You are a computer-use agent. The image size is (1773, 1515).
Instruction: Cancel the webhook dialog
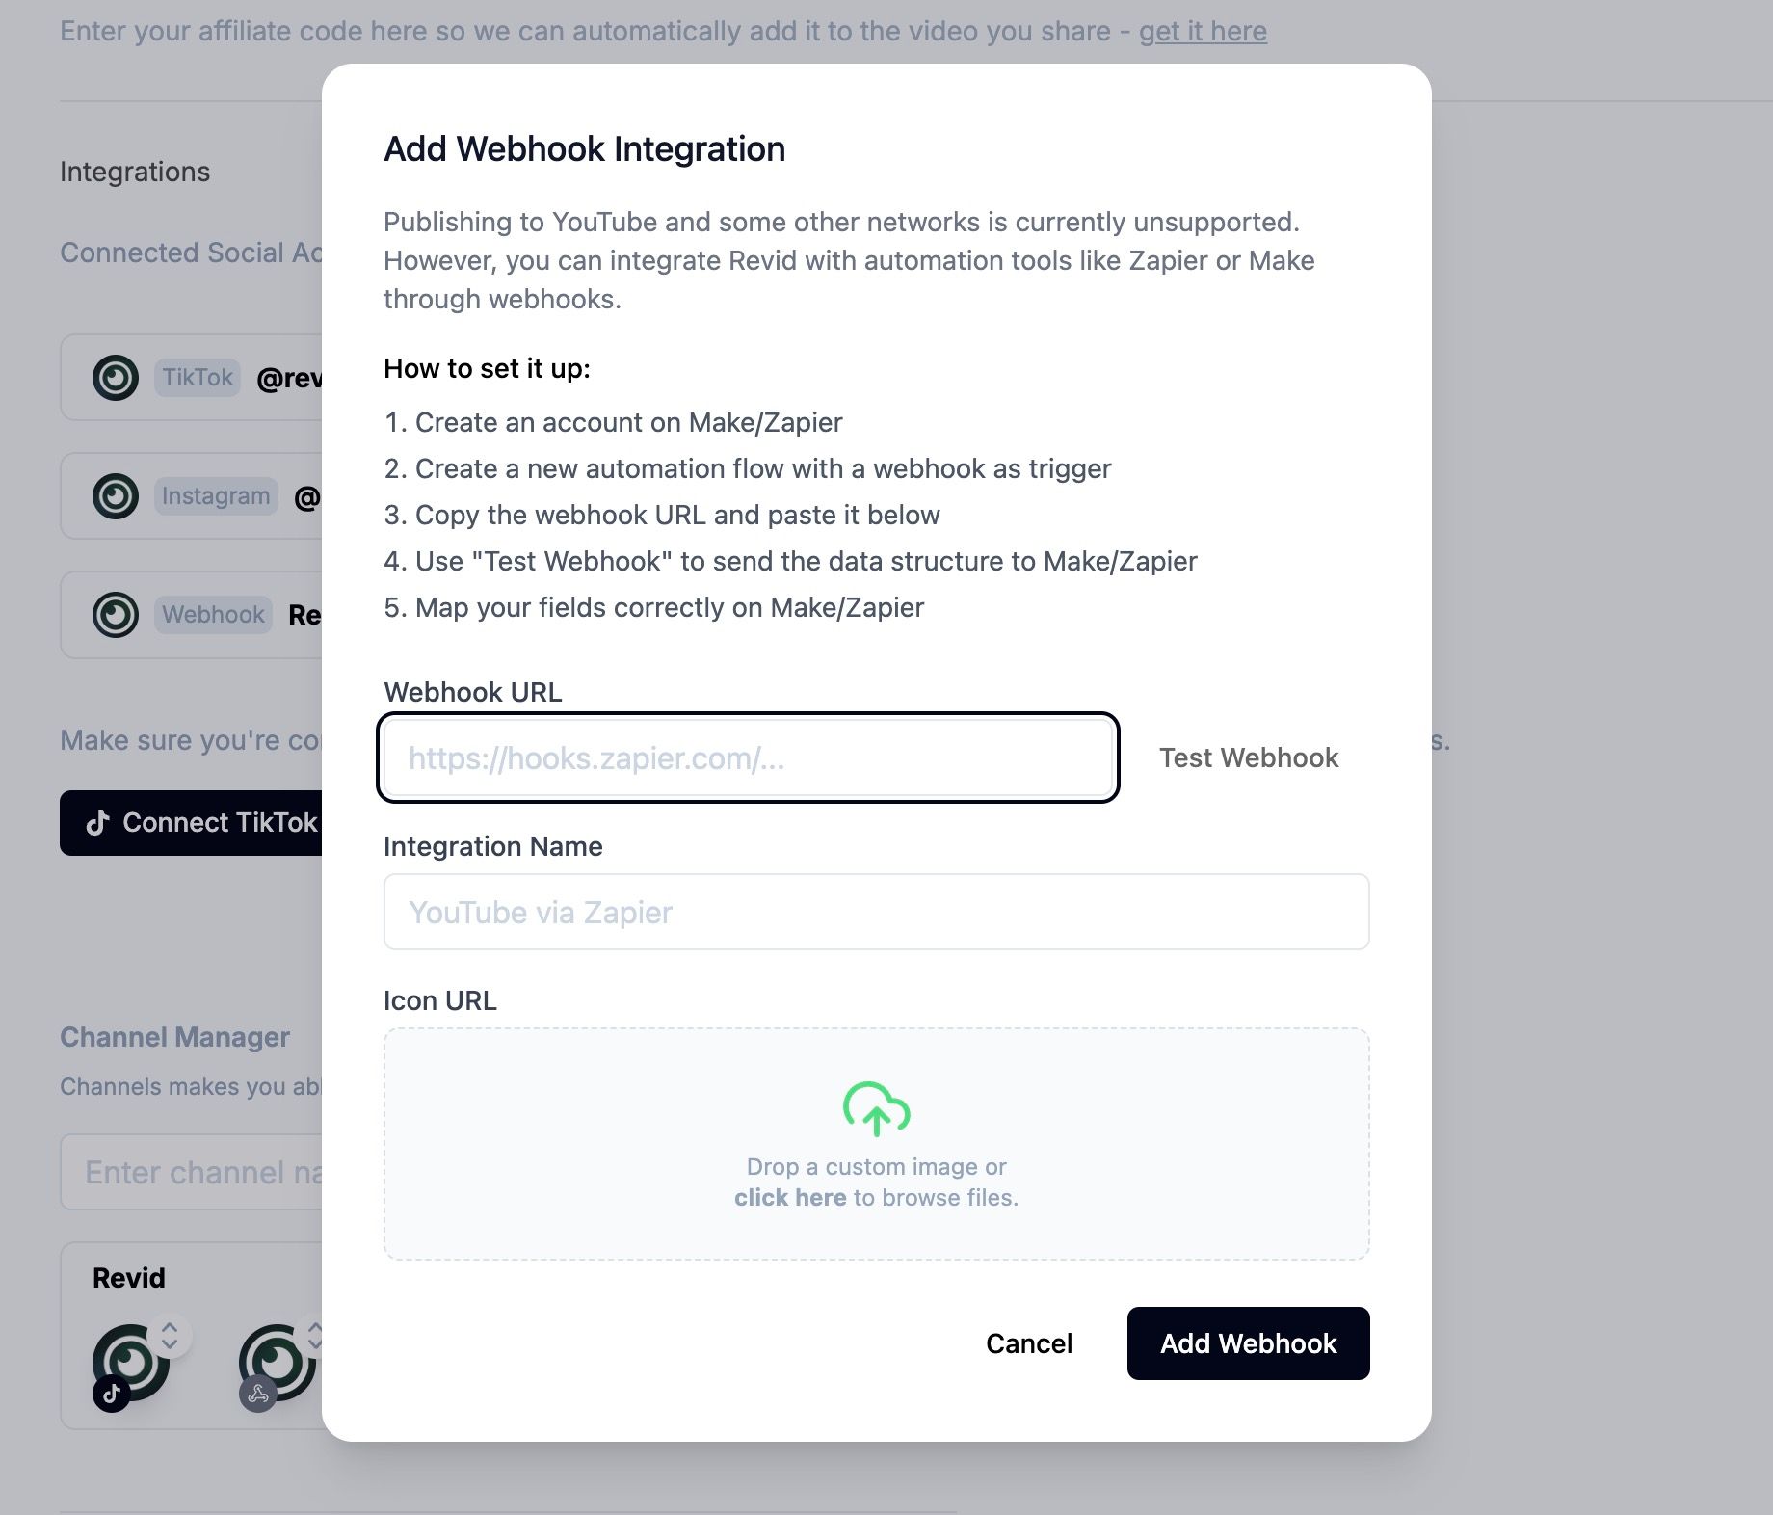click(x=1028, y=1343)
